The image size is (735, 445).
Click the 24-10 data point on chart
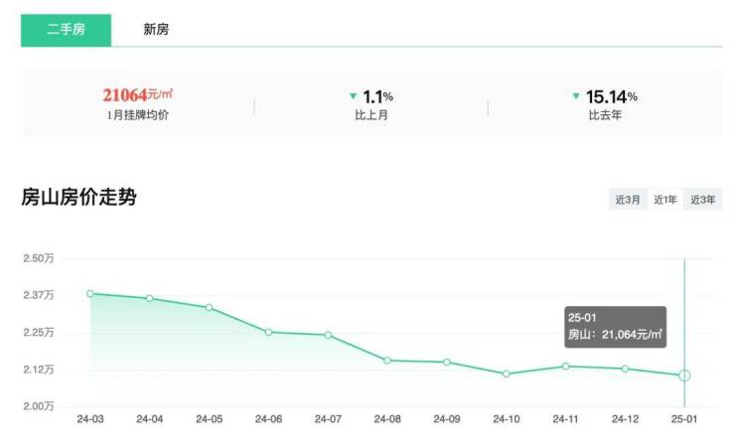pos(507,373)
